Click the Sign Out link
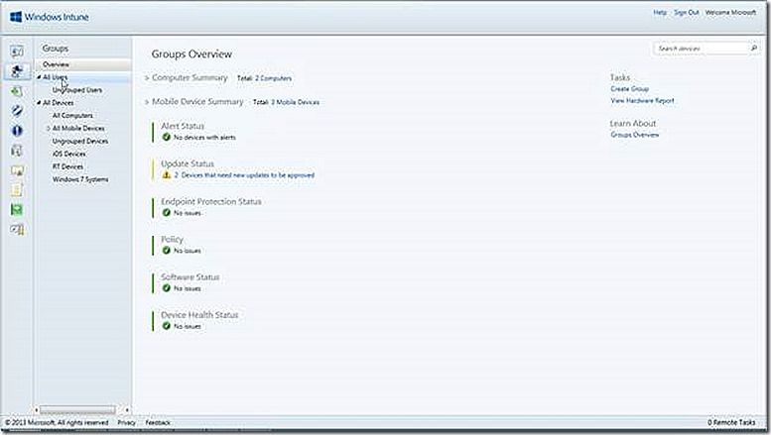The height and width of the screenshot is (435, 771). (687, 12)
